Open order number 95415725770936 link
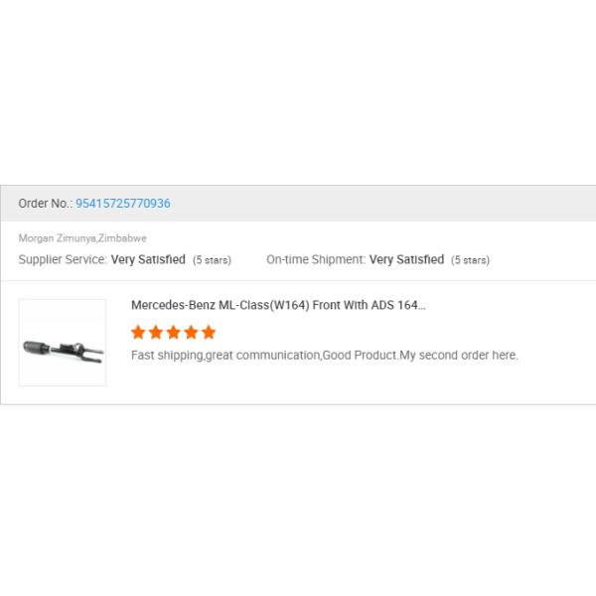 (123, 204)
